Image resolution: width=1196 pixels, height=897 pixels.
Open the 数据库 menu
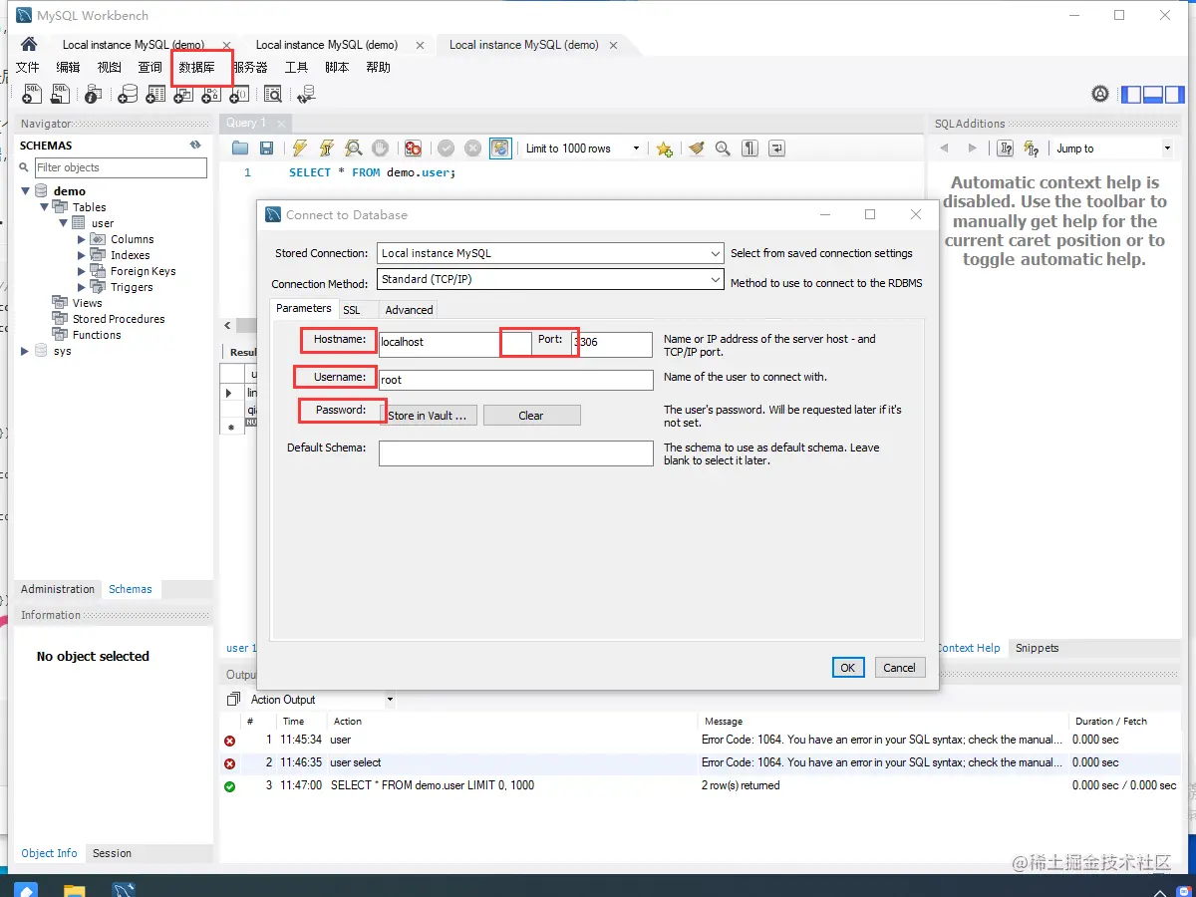tap(196, 68)
